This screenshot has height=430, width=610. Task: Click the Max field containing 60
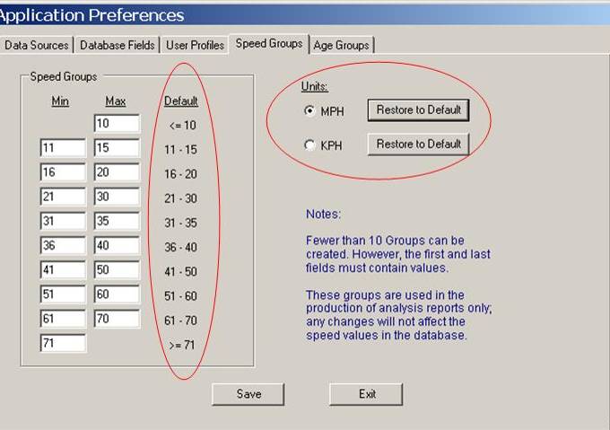click(x=117, y=294)
